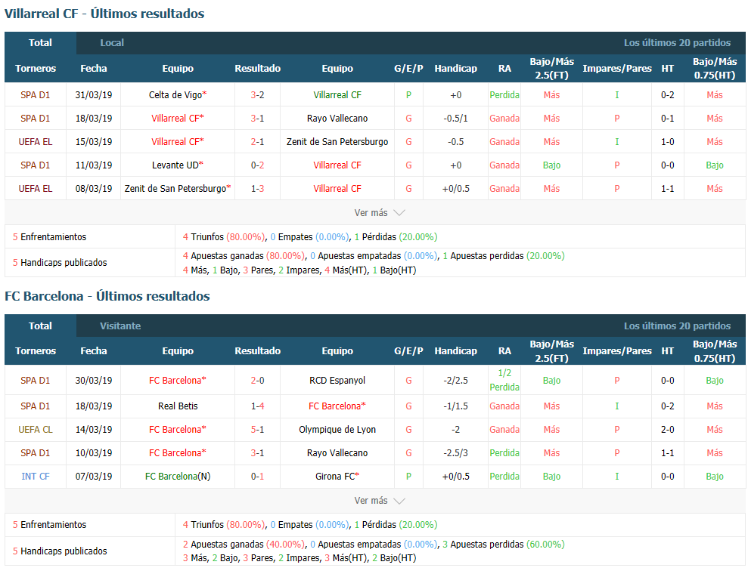Click '5 Enfrentamientos' under Barcelona
This screenshot has width=748, height=571.
(x=49, y=525)
